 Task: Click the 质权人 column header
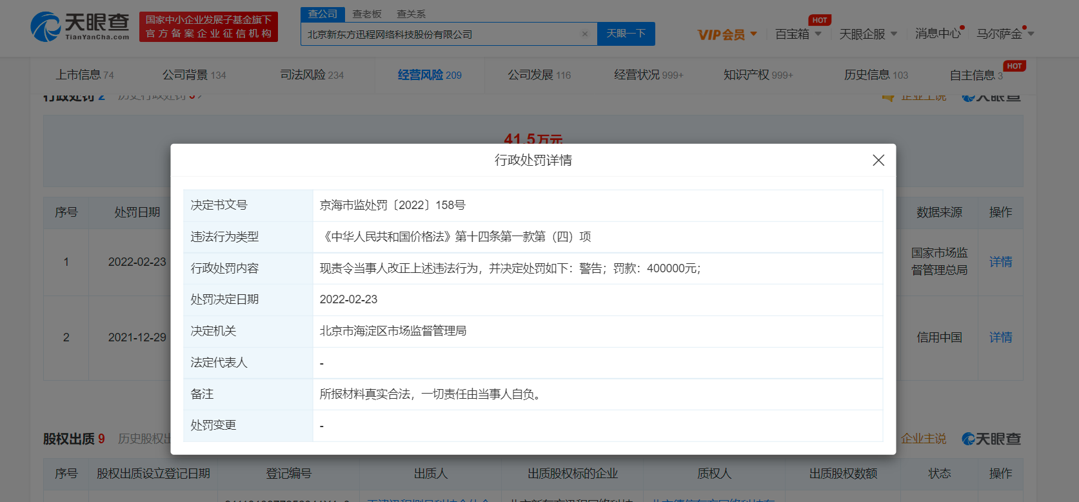click(714, 474)
